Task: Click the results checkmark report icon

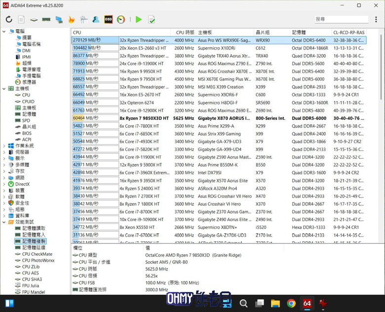Action: (152, 19)
